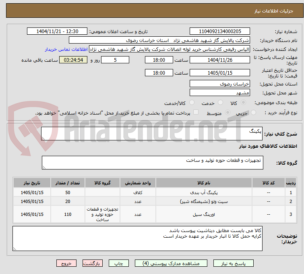
Task: Click unit cell کلاف
Action: [x=138, y=192]
